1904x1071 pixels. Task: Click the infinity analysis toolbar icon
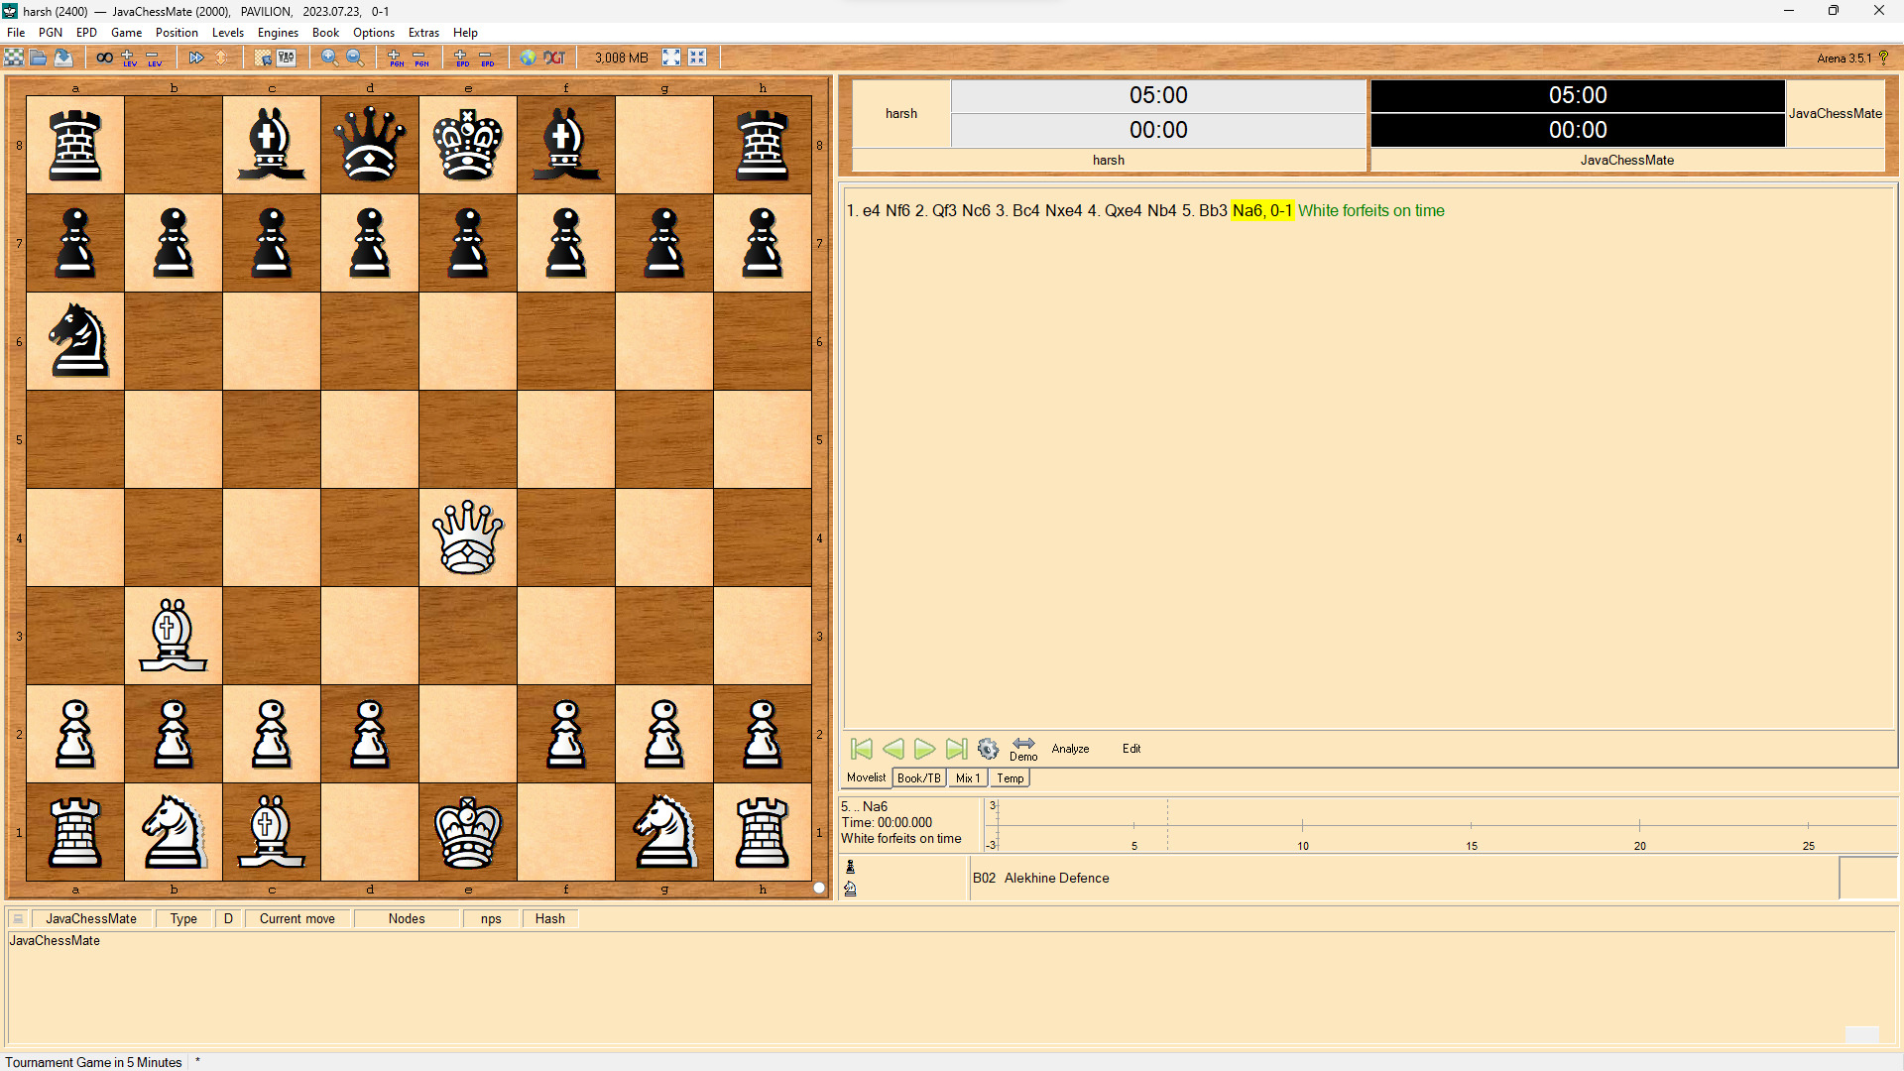[x=104, y=58]
